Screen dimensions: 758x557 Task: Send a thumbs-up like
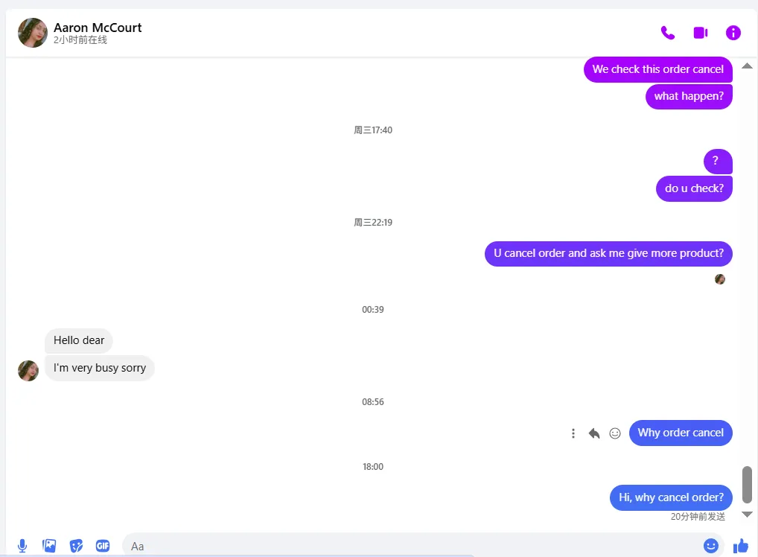[740, 546]
